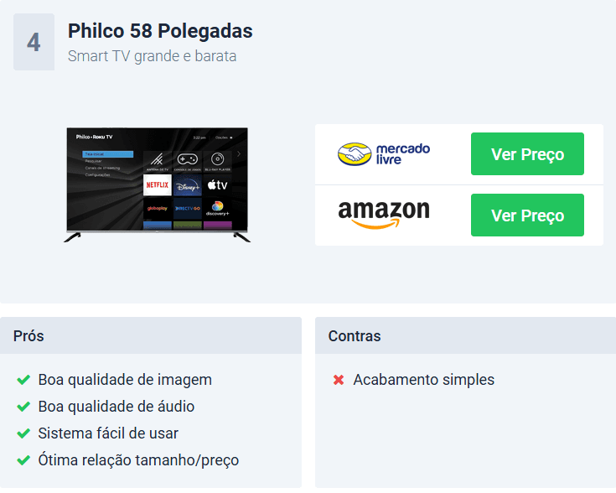
Task: Click the Netflix tile on TV screen
Action: [158, 184]
